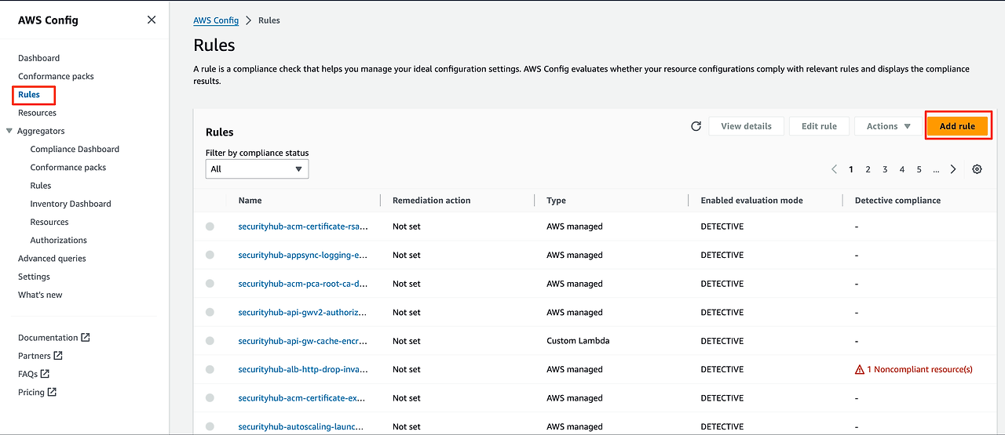Open table preferences gear icon

click(977, 169)
